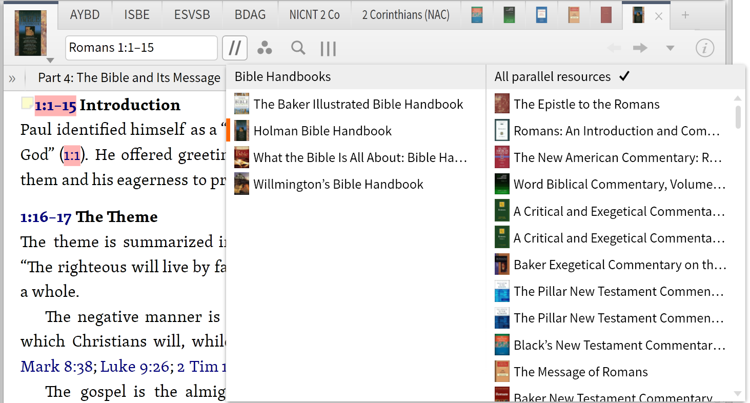Open the blue and red book cover tab

tap(477, 15)
